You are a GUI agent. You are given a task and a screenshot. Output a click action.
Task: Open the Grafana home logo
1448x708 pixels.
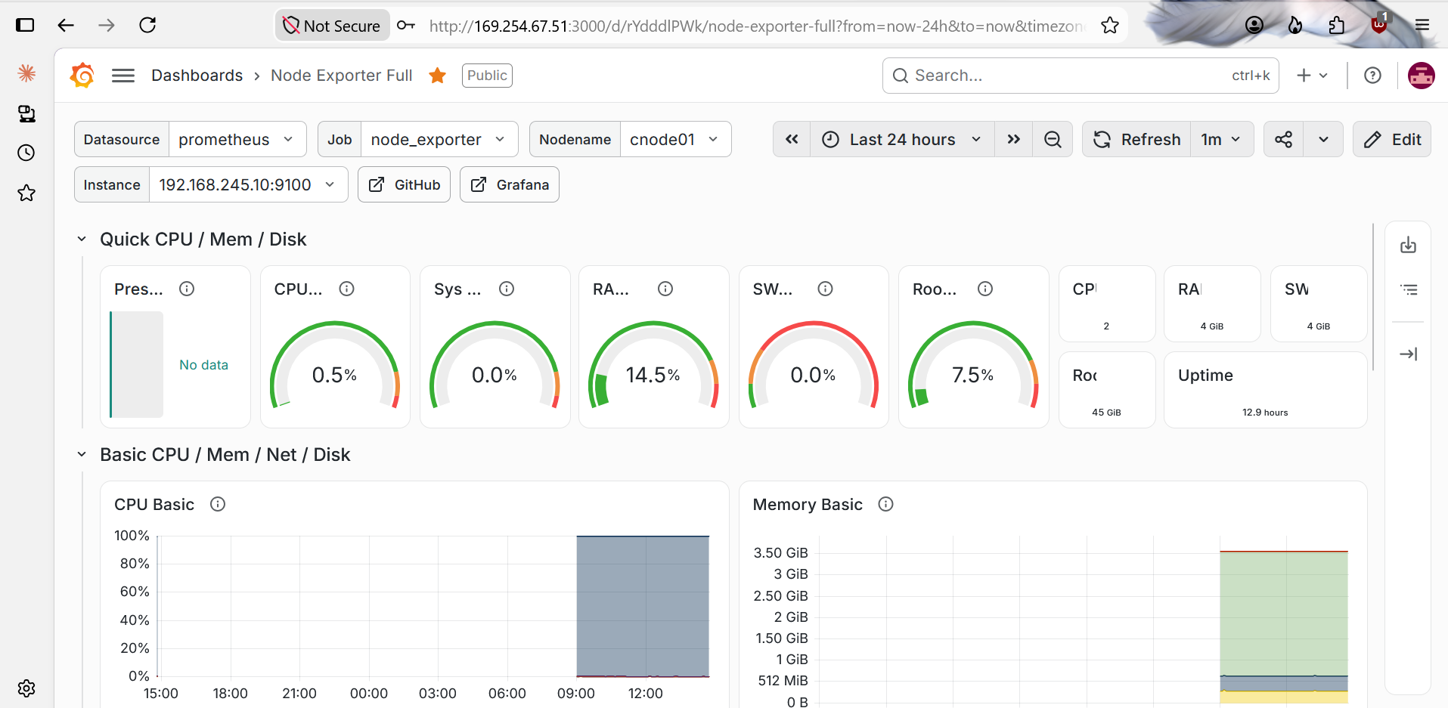click(82, 76)
